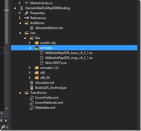Click the left panel vertical scrollbar thumb
This screenshot has height=131, width=141.
point(7,22)
